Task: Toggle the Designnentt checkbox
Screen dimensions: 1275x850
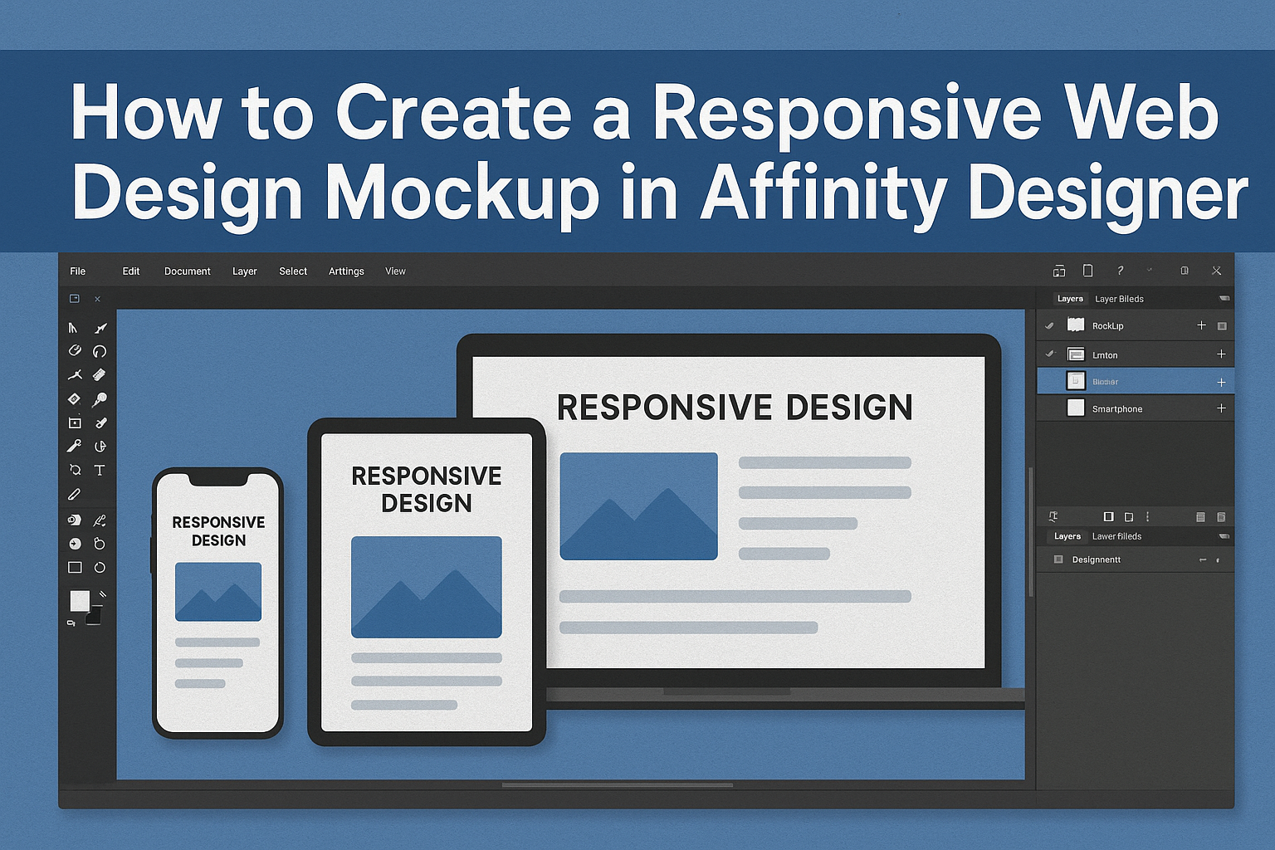Action: tap(1058, 559)
